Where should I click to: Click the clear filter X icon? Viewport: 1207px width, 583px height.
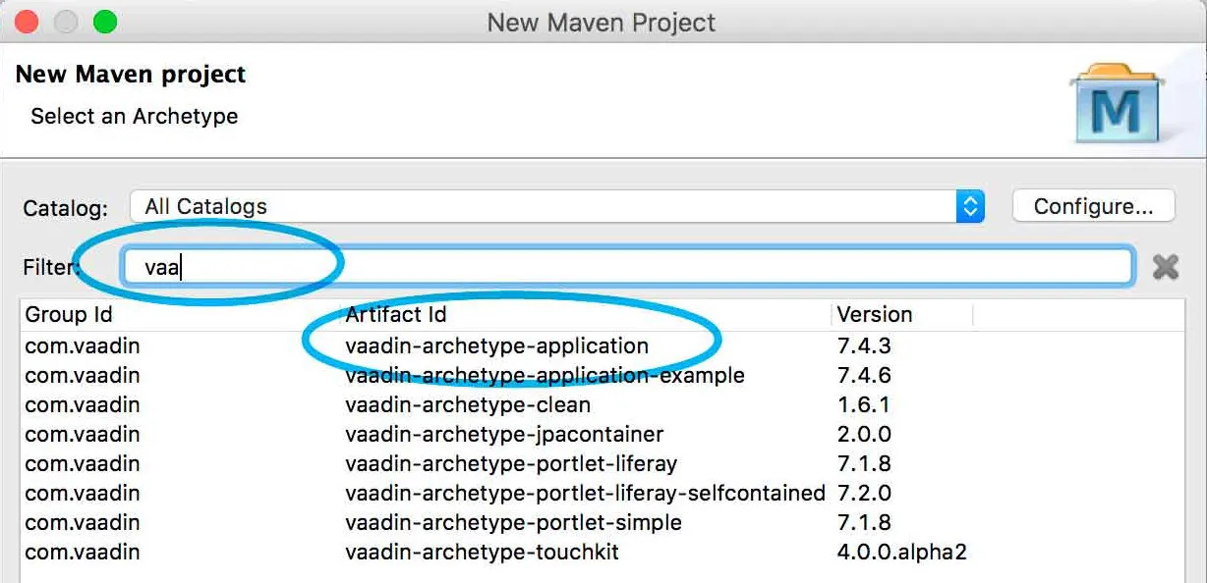(x=1166, y=266)
